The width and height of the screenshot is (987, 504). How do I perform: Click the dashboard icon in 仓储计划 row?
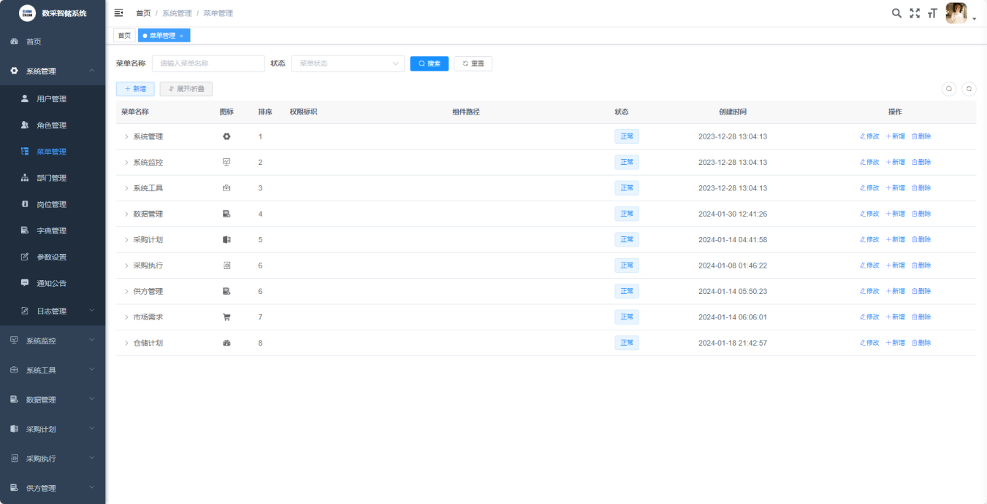[226, 343]
